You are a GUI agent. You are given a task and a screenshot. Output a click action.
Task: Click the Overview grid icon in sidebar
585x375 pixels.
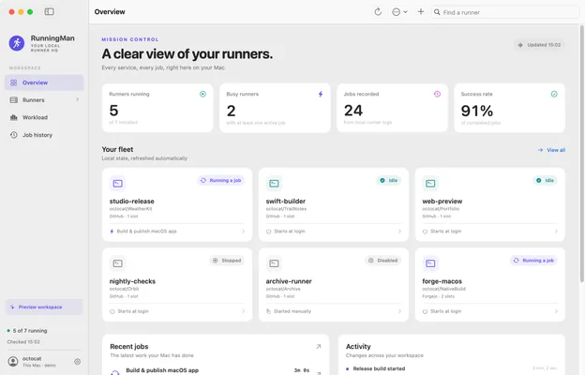coord(13,82)
